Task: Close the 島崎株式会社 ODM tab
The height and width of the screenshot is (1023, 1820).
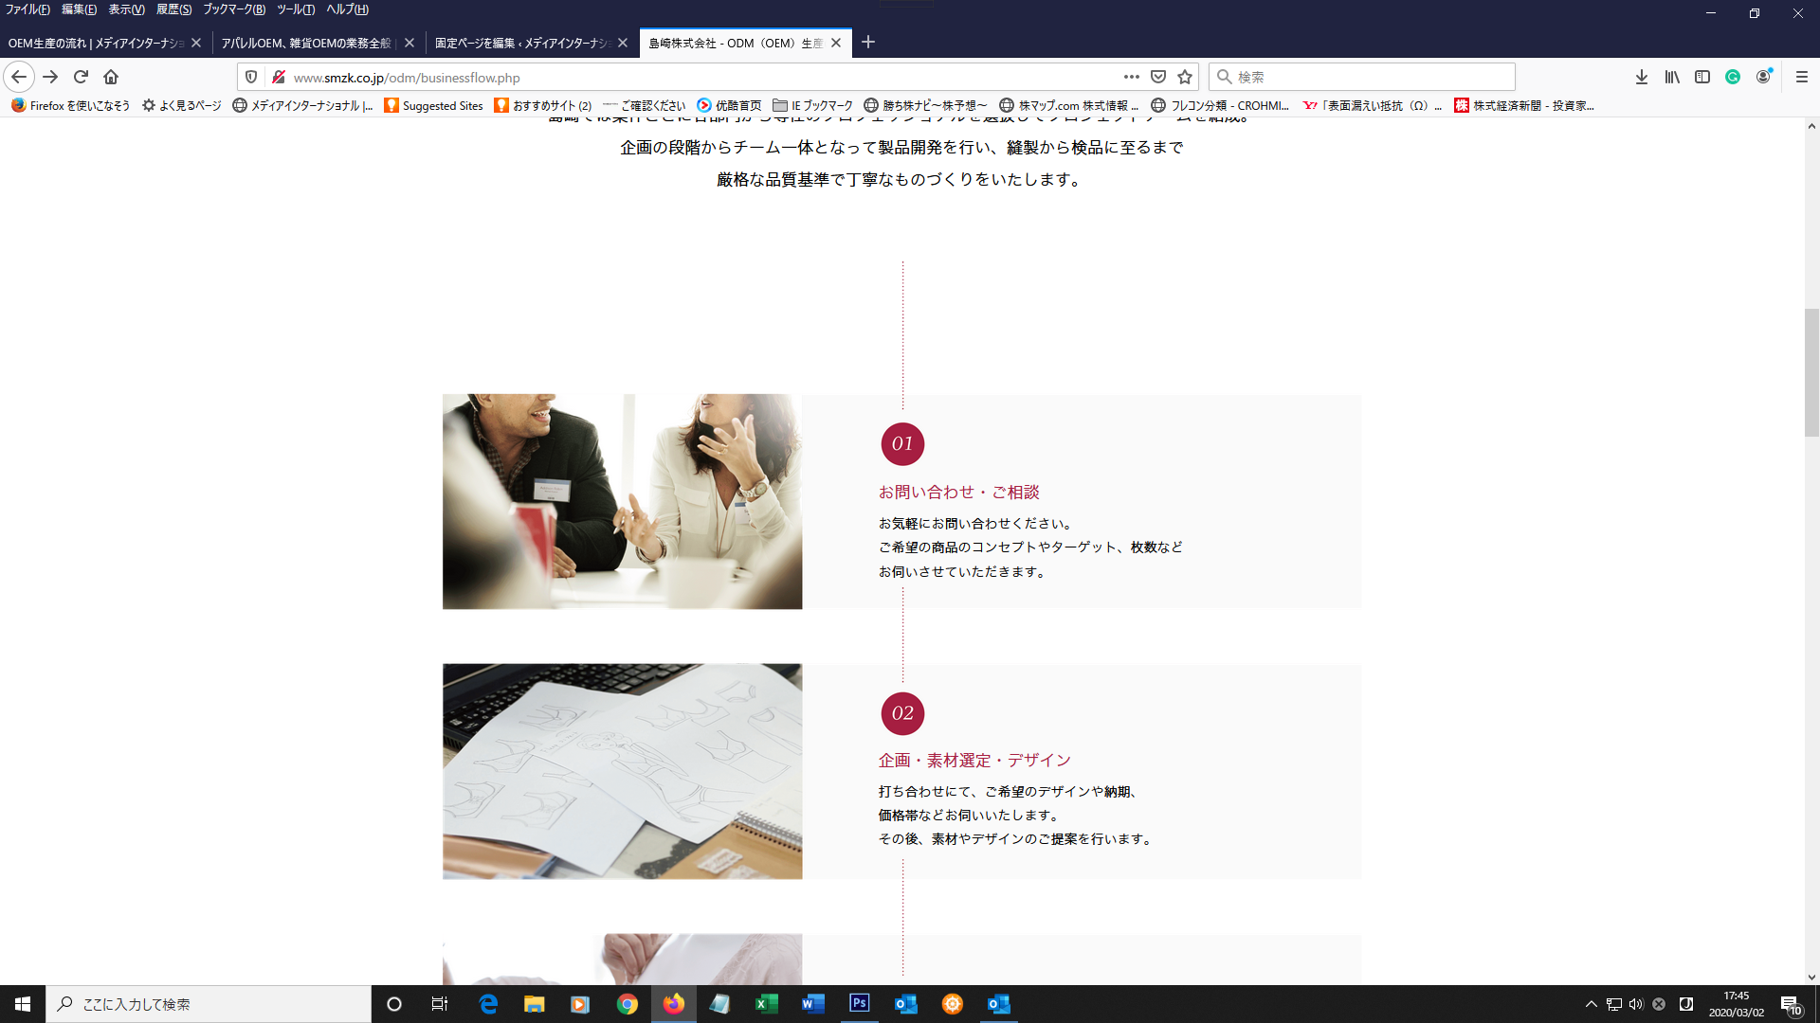Action: coord(836,43)
